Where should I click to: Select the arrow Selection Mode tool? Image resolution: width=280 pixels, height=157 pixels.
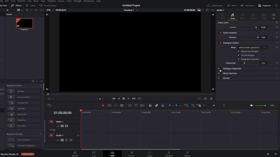point(103,106)
